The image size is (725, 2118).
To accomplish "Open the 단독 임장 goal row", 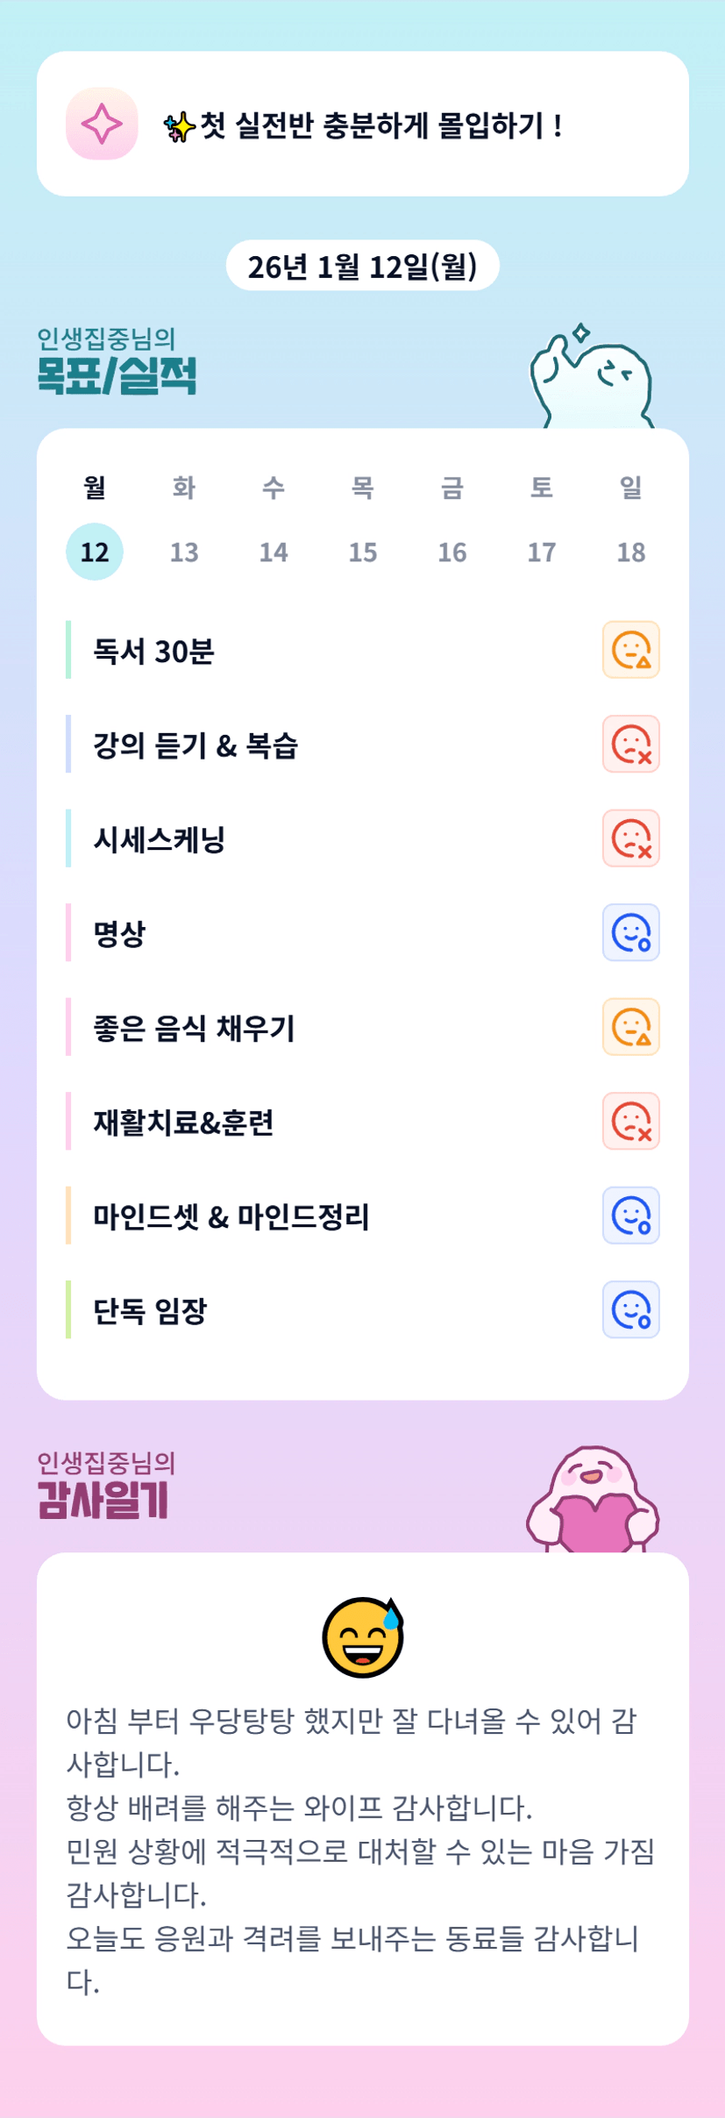I will (x=151, y=1311).
